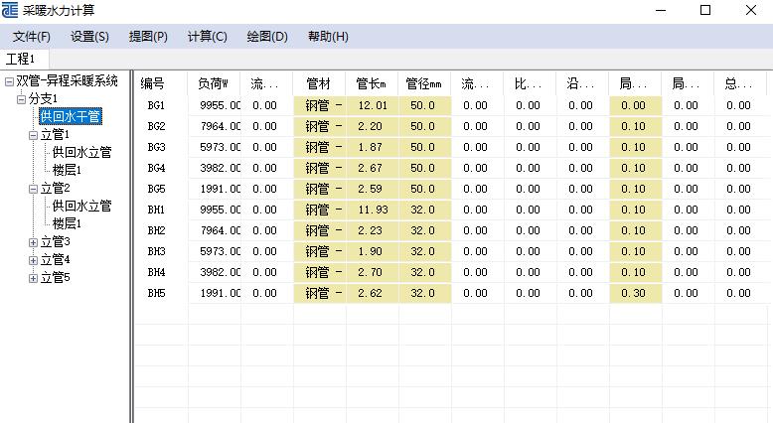The height and width of the screenshot is (423, 773).
Task: Click the 管径 cell in row BG3
Action: 423,147
